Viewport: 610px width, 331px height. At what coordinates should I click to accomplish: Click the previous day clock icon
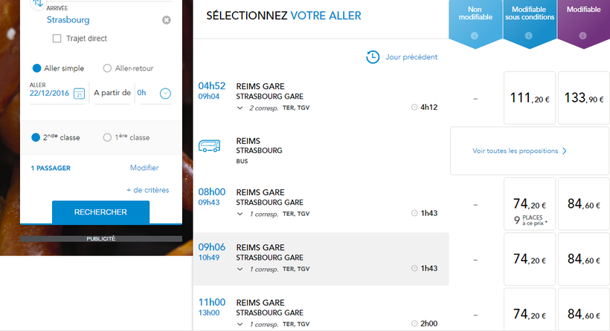[x=373, y=57]
